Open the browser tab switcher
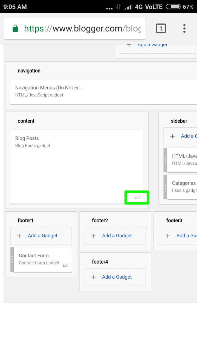Viewport: 197px width, 350px height. coord(161,28)
